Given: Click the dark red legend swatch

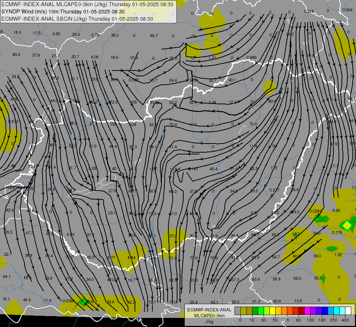Looking at the screenshot, I should [301, 311].
